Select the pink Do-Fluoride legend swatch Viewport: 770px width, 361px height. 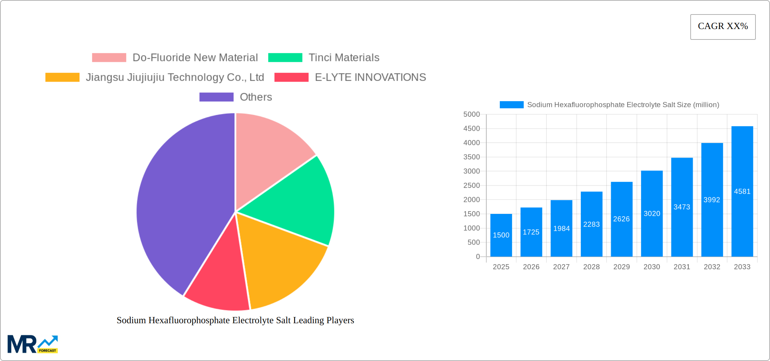click(x=109, y=57)
